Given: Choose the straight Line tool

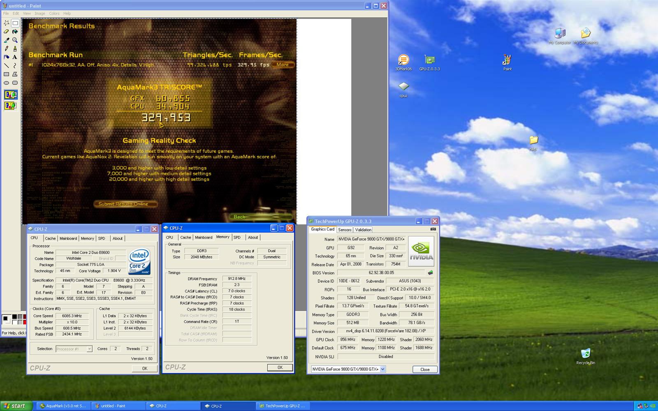Looking at the screenshot, I should pyautogui.click(x=7, y=66).
